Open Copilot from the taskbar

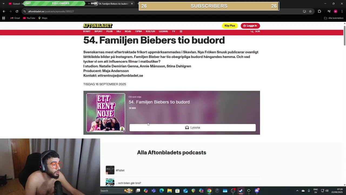pyautogui.click(x=146, y=191)
